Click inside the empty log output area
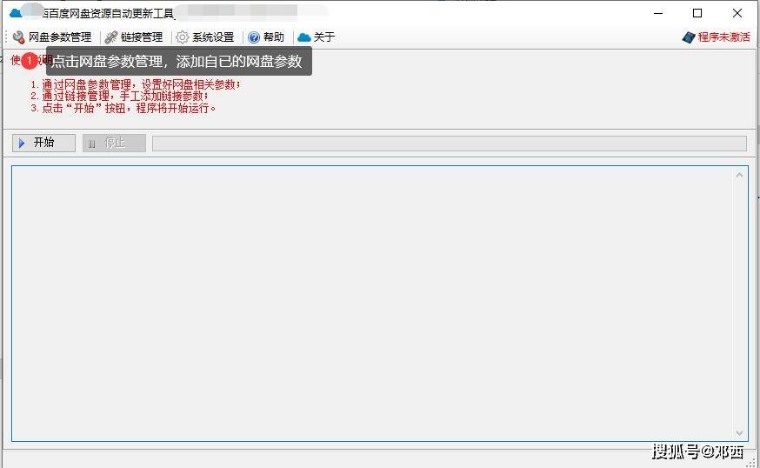 (373, 303)
